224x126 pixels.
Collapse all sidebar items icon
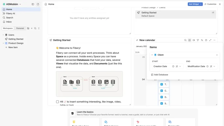(39, 28)
